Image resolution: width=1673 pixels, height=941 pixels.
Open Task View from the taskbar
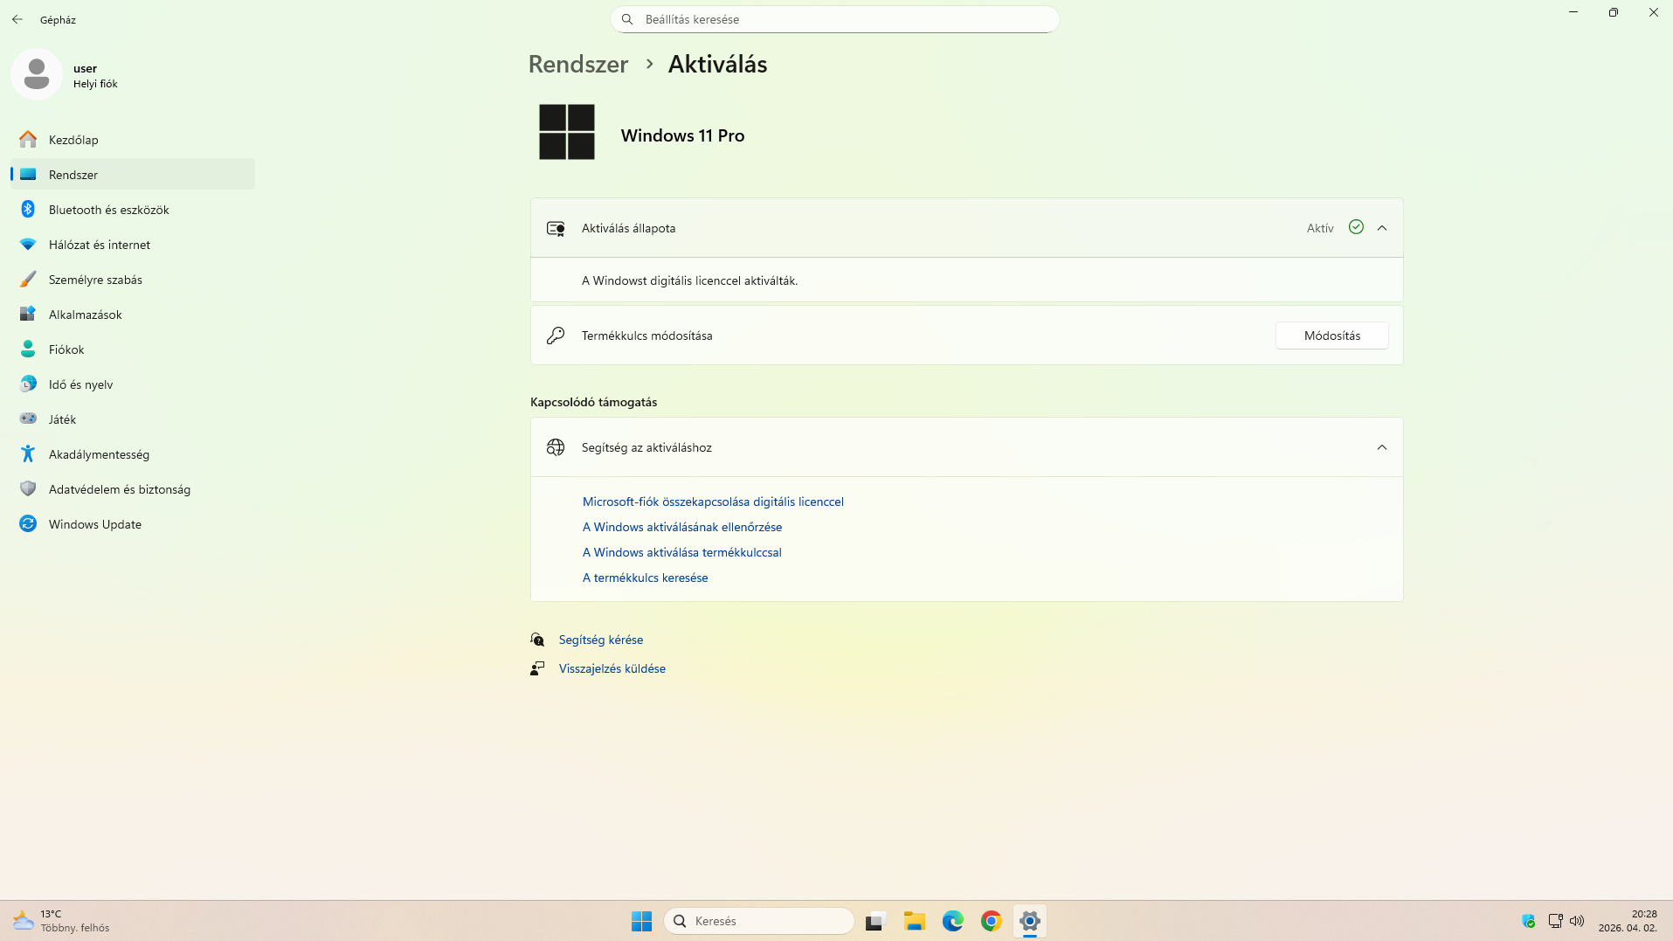pos(875,921)
